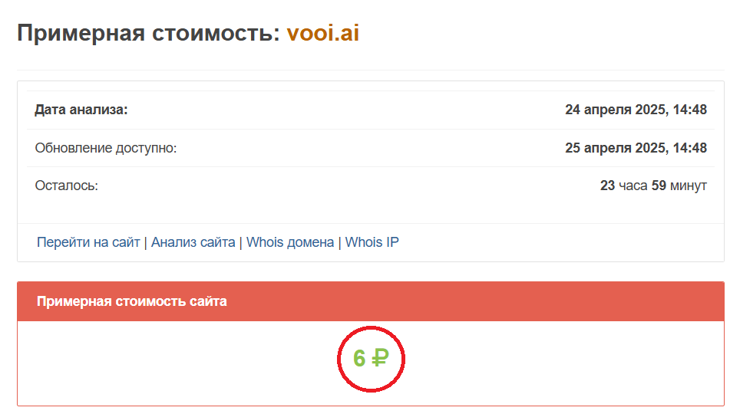Click the 'Дата анализа:' label
Screen dimensions: 730x414
(81, 110)
